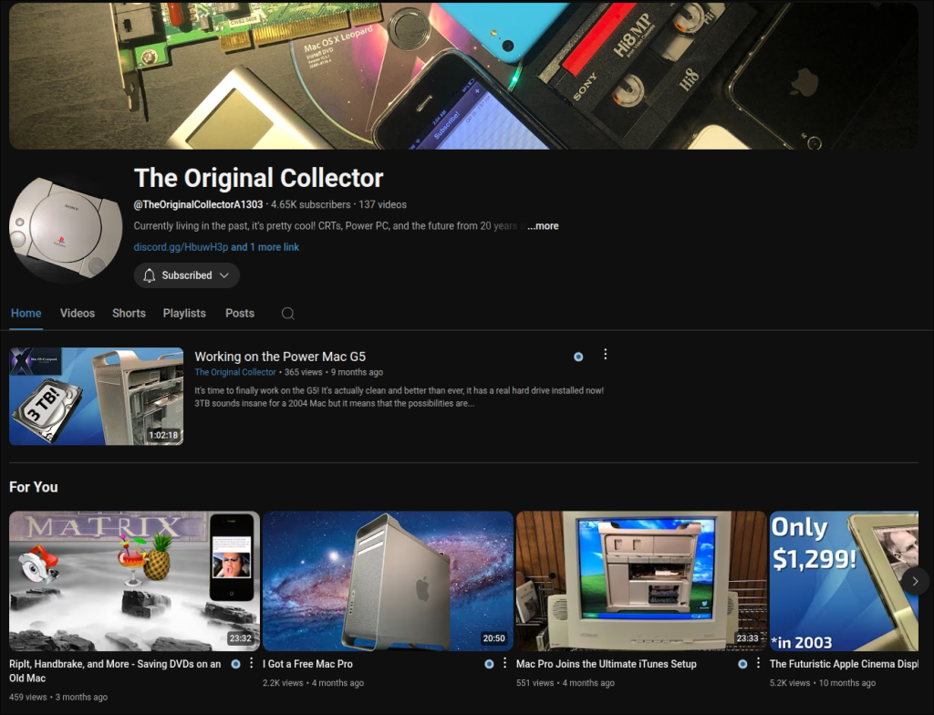Toggle blue circle marker on RipIt, Handbrake video
Viewport: 934px width, 715px height.
[235, 664]
